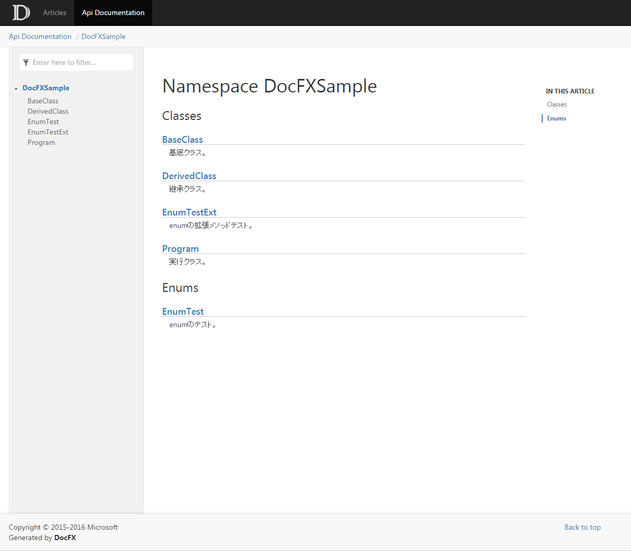Screen dimensions: 631x551
Task: Open the EnumTestExt heading link
Action: pyautogui.click(x=189, y=212)
